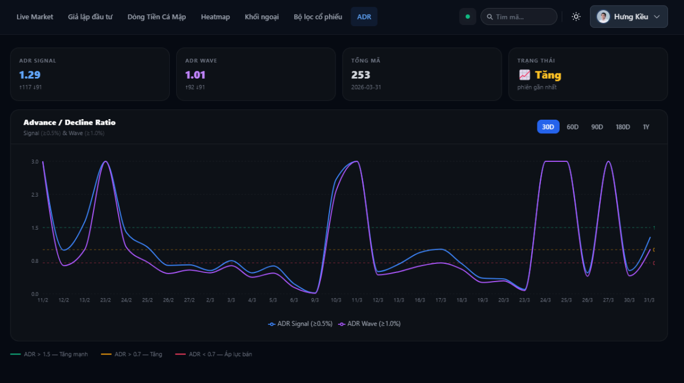Select the active ADR tab

coord(364,17)
